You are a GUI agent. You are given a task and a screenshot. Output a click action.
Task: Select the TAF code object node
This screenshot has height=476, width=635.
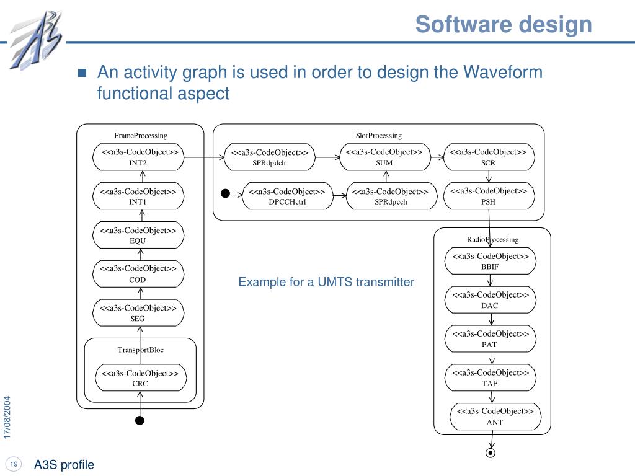490,377
